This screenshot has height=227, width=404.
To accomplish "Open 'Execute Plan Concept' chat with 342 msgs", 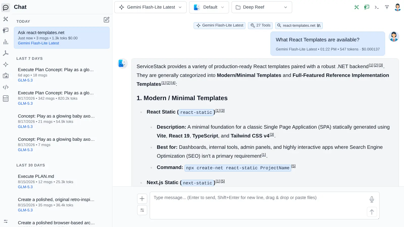I will (62, 98).
